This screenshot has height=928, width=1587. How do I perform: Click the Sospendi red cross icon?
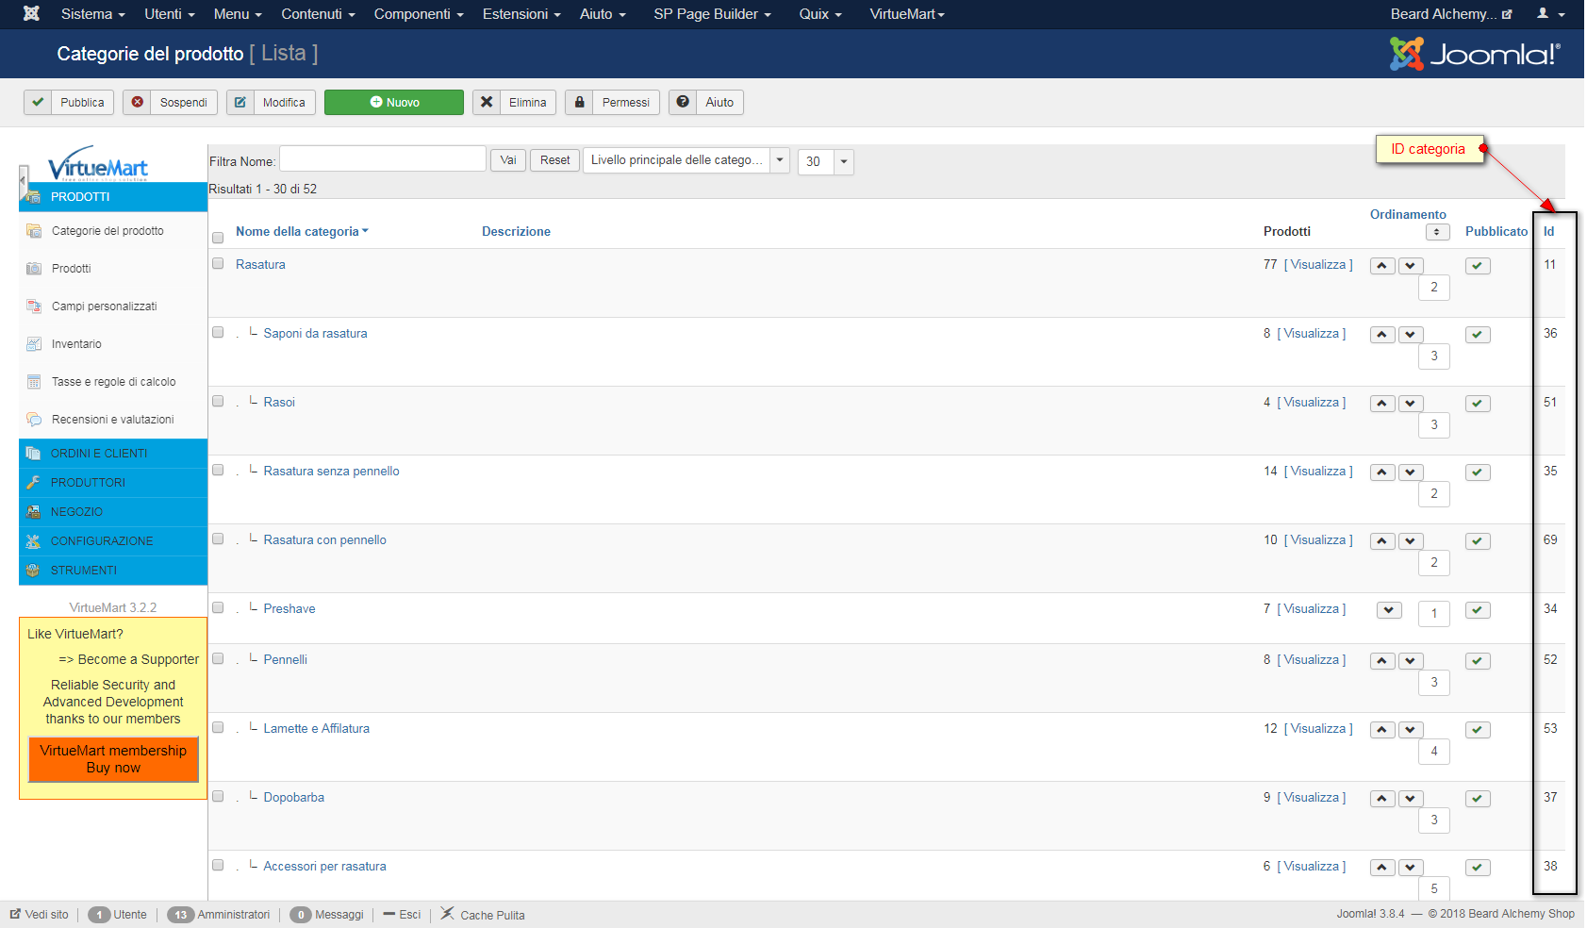point(138,102)
